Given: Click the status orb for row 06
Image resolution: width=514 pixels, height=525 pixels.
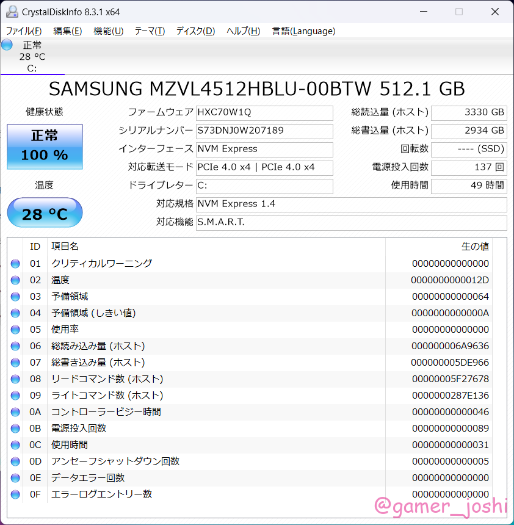Looking at the screenshot, I should tap(15, 346).
